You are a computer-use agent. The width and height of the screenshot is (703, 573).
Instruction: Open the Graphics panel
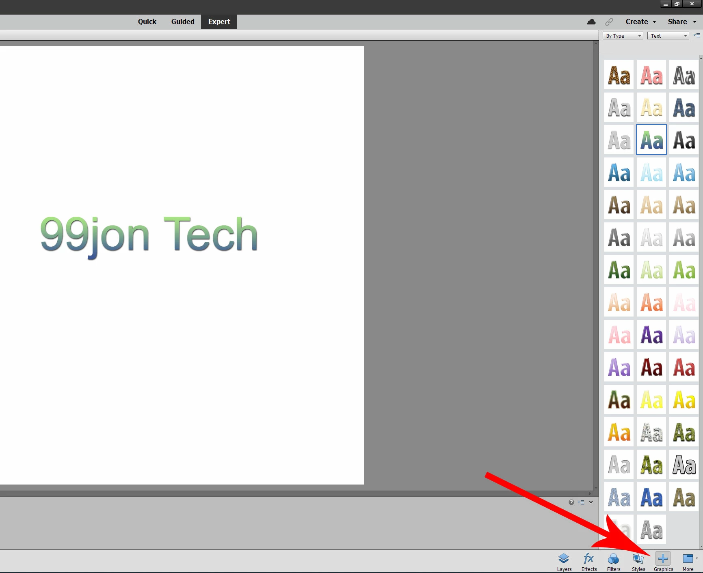663,562
